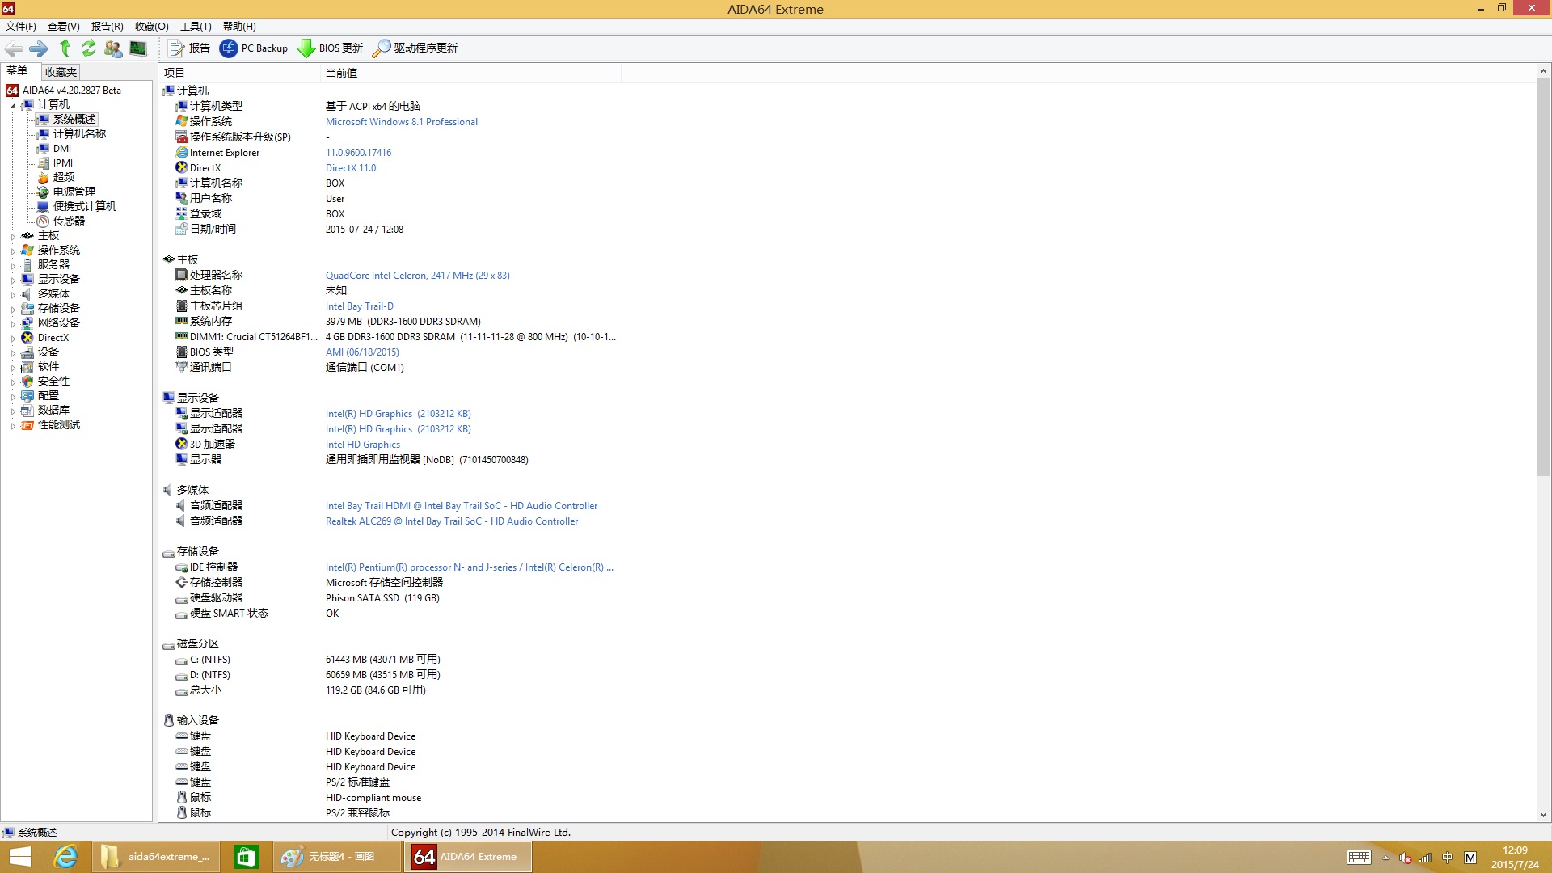Screen dimensions: 1552x873
Task: Collapse the 计算机 tree node
Action: 13,105
